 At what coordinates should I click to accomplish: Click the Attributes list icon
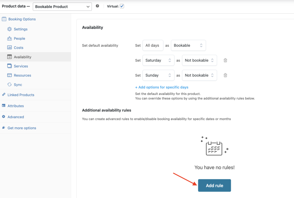point(3,106)
